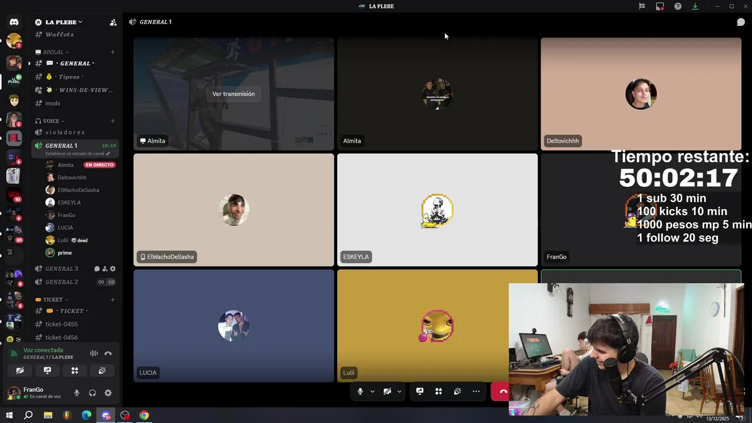Open the help question mark icon
The height and width of the screenshot is (423, 752).
[x=678, y=6]
